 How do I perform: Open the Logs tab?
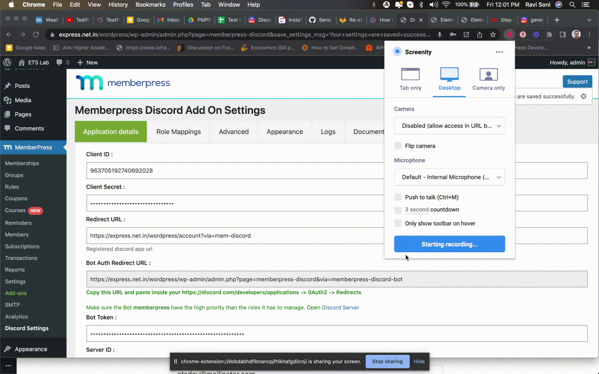tap(328, 132)
